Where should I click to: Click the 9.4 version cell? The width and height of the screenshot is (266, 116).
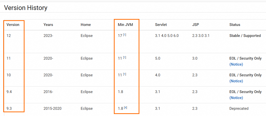click(9, 92)
